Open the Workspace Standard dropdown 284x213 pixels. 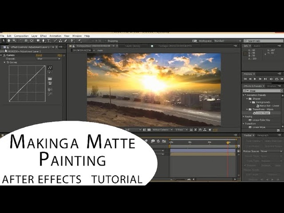[x=228, y=41]
